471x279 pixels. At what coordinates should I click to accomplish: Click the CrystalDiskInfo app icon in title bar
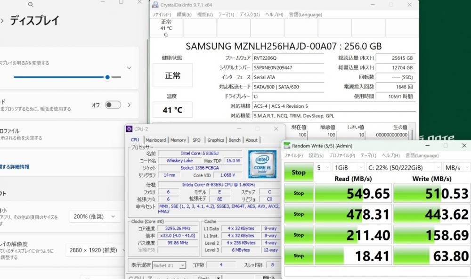pos(155,5)
